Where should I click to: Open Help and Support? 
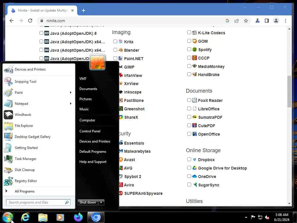93,162
